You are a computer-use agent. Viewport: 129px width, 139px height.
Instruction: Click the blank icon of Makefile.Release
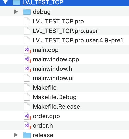coord(27,106)
